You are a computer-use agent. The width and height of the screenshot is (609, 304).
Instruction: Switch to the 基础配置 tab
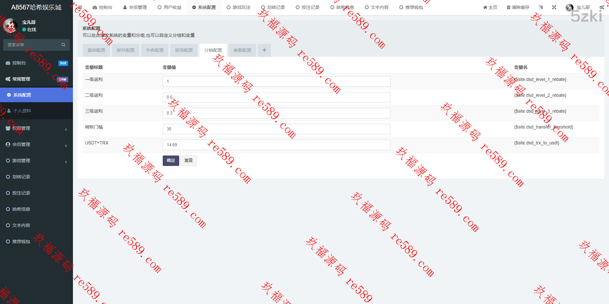click(96, 50)
